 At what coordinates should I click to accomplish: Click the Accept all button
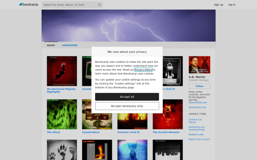point(127,97)
